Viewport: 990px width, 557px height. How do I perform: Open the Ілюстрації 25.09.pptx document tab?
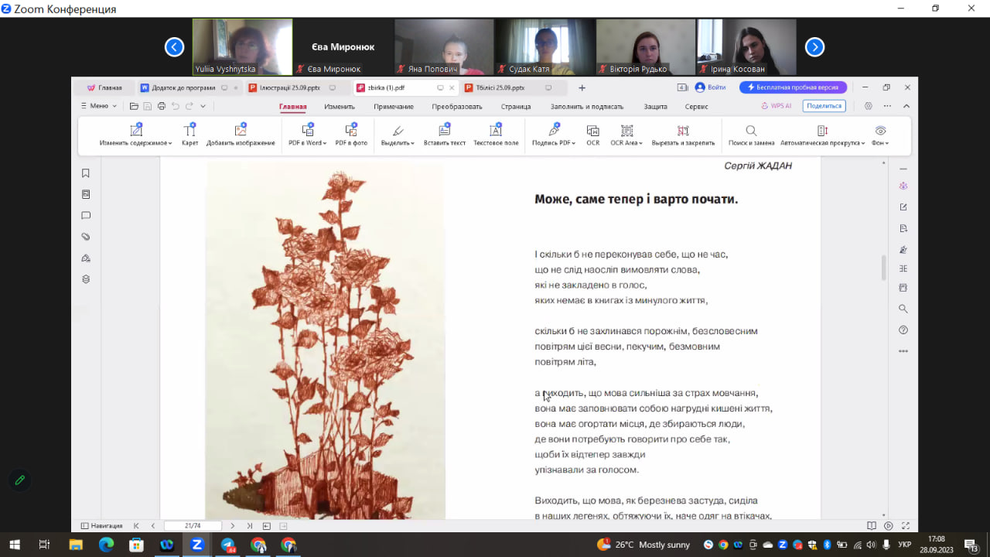pos(284,88)
